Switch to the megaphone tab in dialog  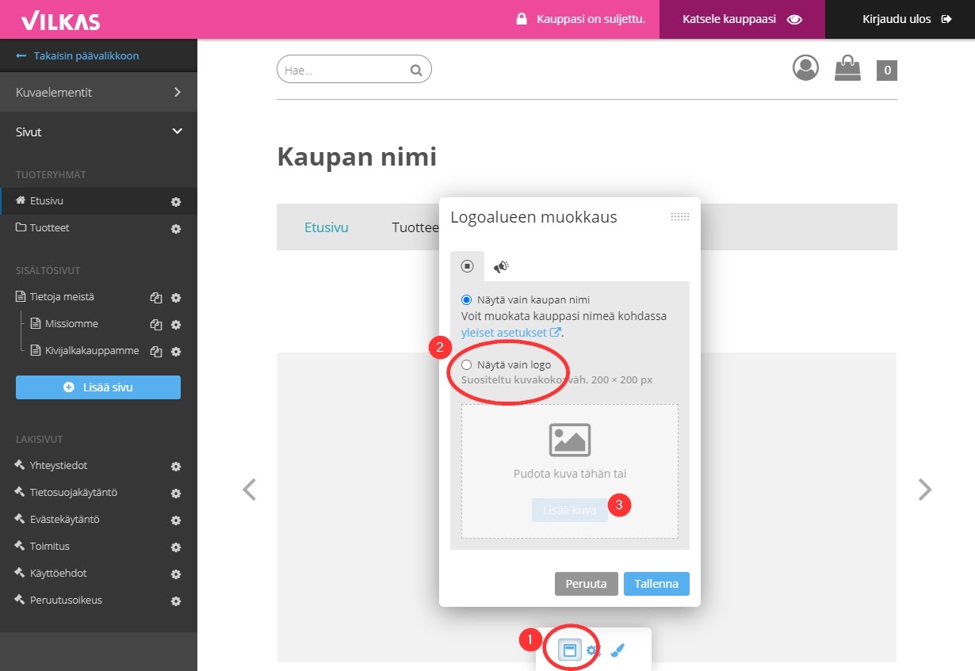coord(501,267)
